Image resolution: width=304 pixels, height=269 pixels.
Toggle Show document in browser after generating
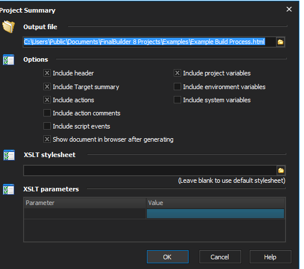point(47,139)
